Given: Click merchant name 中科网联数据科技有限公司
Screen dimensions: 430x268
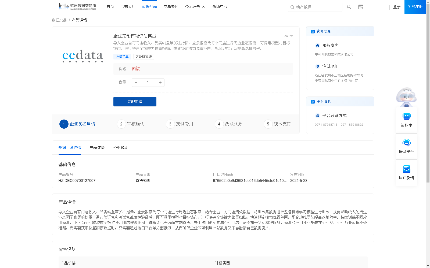Looking at the screenshot, I should point(334,54).
